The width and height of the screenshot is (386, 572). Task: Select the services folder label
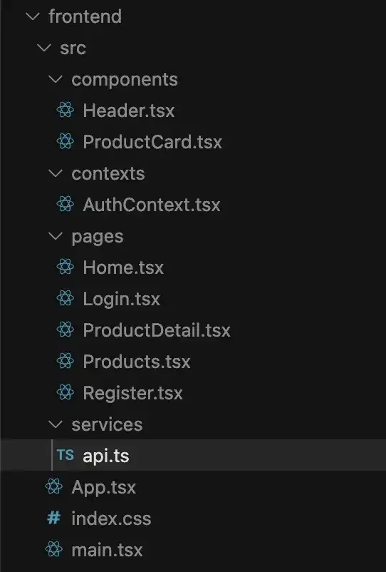click(x=107, y=424)
